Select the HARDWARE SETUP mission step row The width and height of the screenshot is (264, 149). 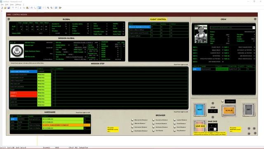click(99, 78)
